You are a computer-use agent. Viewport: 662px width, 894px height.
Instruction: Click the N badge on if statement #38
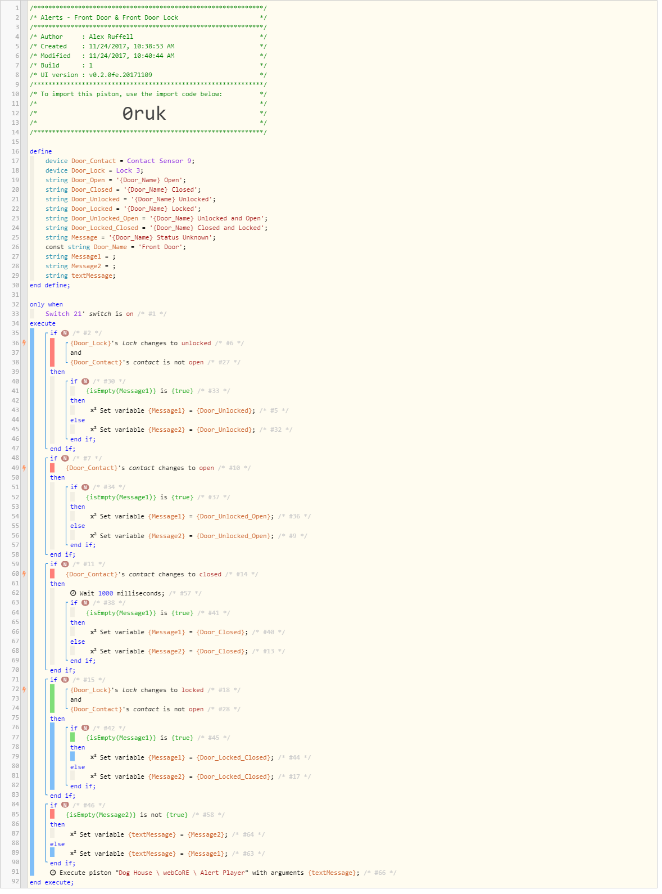click(85, 603)
